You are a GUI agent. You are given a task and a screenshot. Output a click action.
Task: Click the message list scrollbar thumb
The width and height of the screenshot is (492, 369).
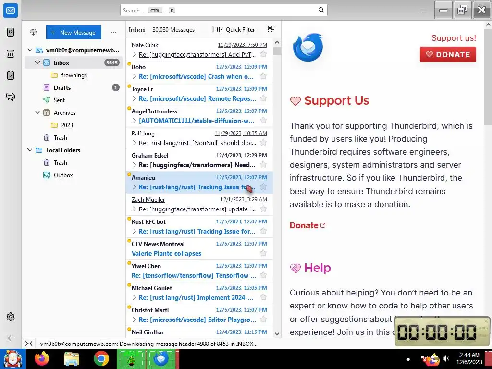[277, 50]
